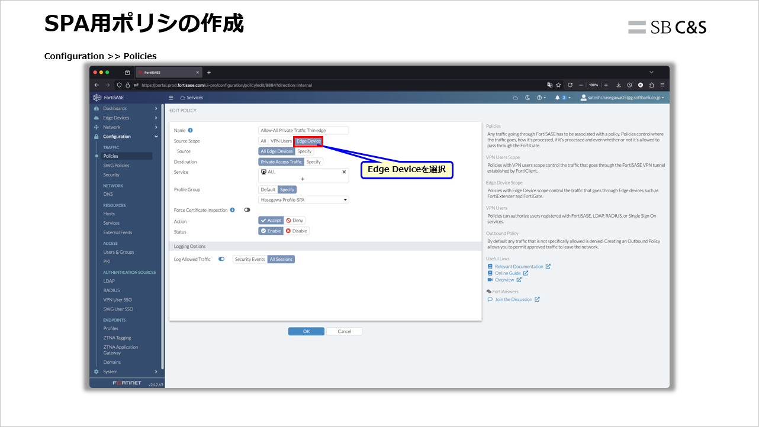Open the Hasegawa-Profile-SPA dropdown
759x427 pixels.
pos(304,200)
